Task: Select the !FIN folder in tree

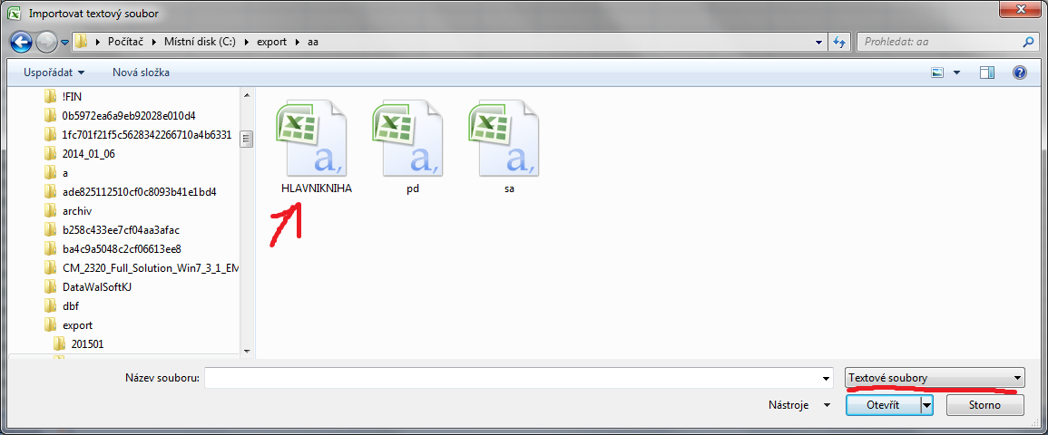Action: [x=72, y=96]
